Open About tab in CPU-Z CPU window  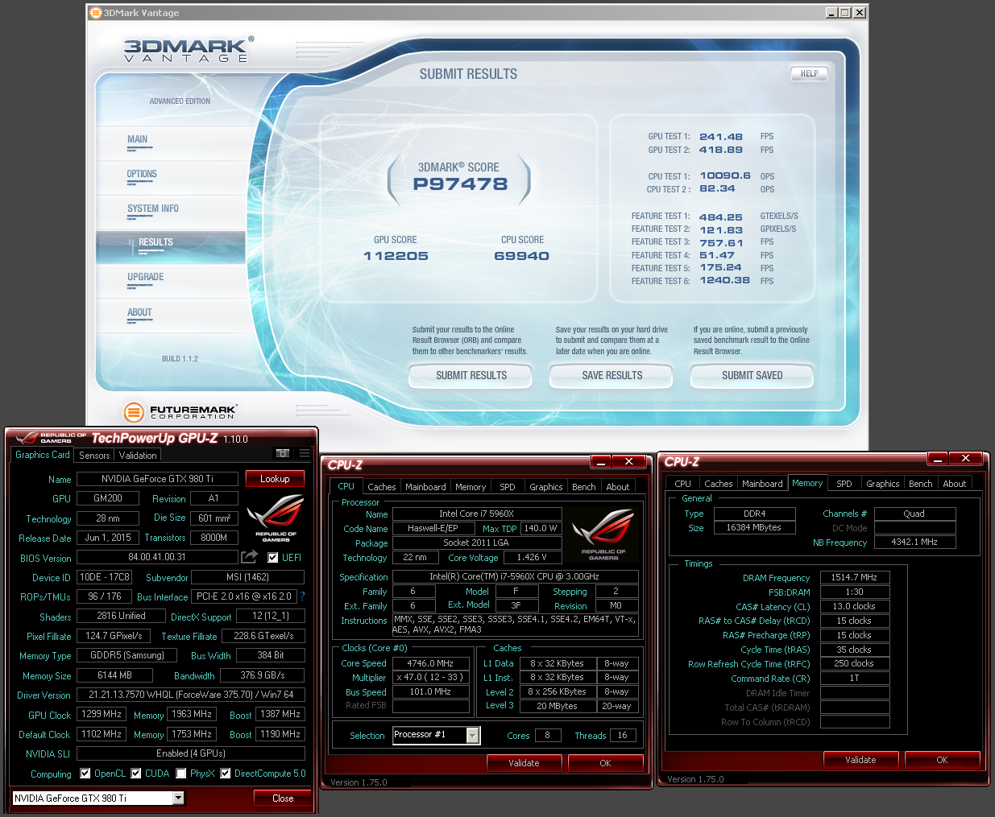click(618, 487)
